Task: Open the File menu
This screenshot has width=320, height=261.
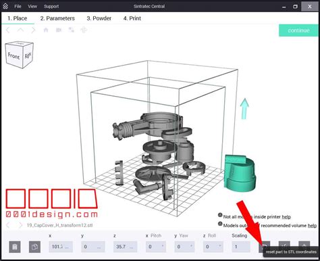Action: [x=18, y=6]
